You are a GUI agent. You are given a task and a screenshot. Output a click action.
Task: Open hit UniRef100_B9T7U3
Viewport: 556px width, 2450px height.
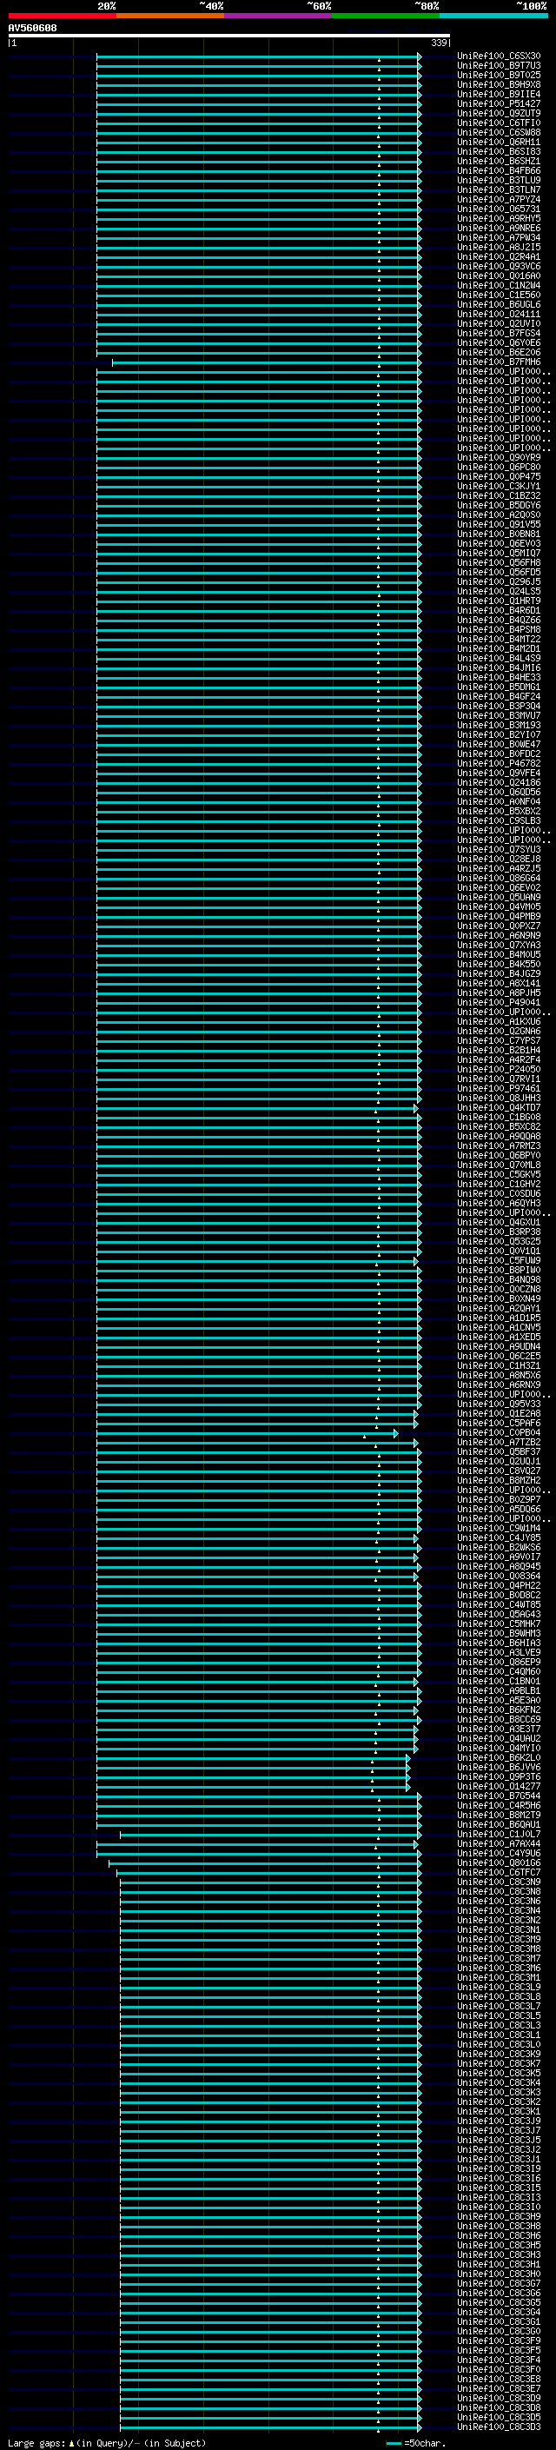(x=499, y=66)
